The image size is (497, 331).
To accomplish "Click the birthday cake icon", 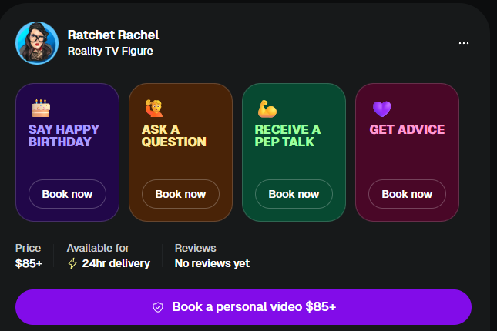I will tap(41, 108).
